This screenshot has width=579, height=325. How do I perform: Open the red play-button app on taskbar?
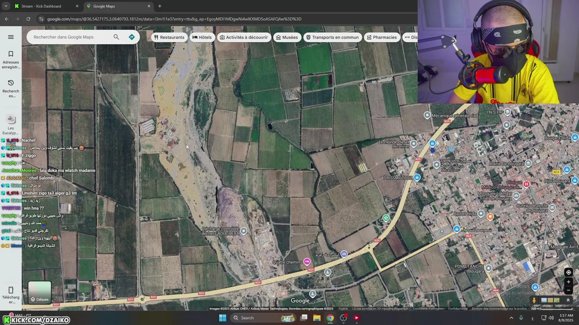click(356, 318)
